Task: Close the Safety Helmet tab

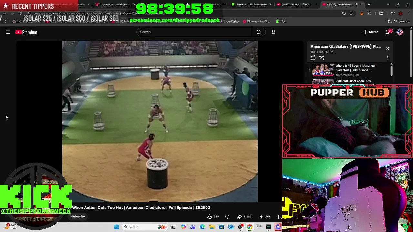Action: click(361, 5)
